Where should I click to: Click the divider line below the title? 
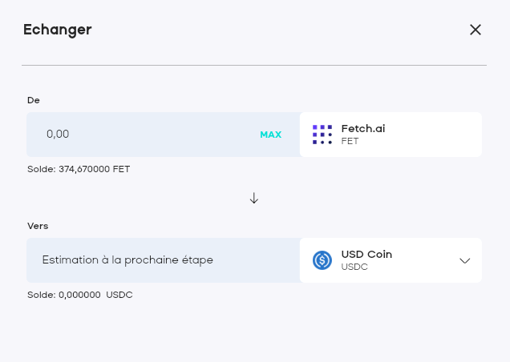(254, 65)
